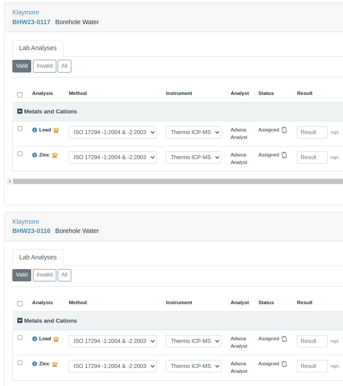Select the Lab Analyses tab of BHW23-0117

point(38,48)
